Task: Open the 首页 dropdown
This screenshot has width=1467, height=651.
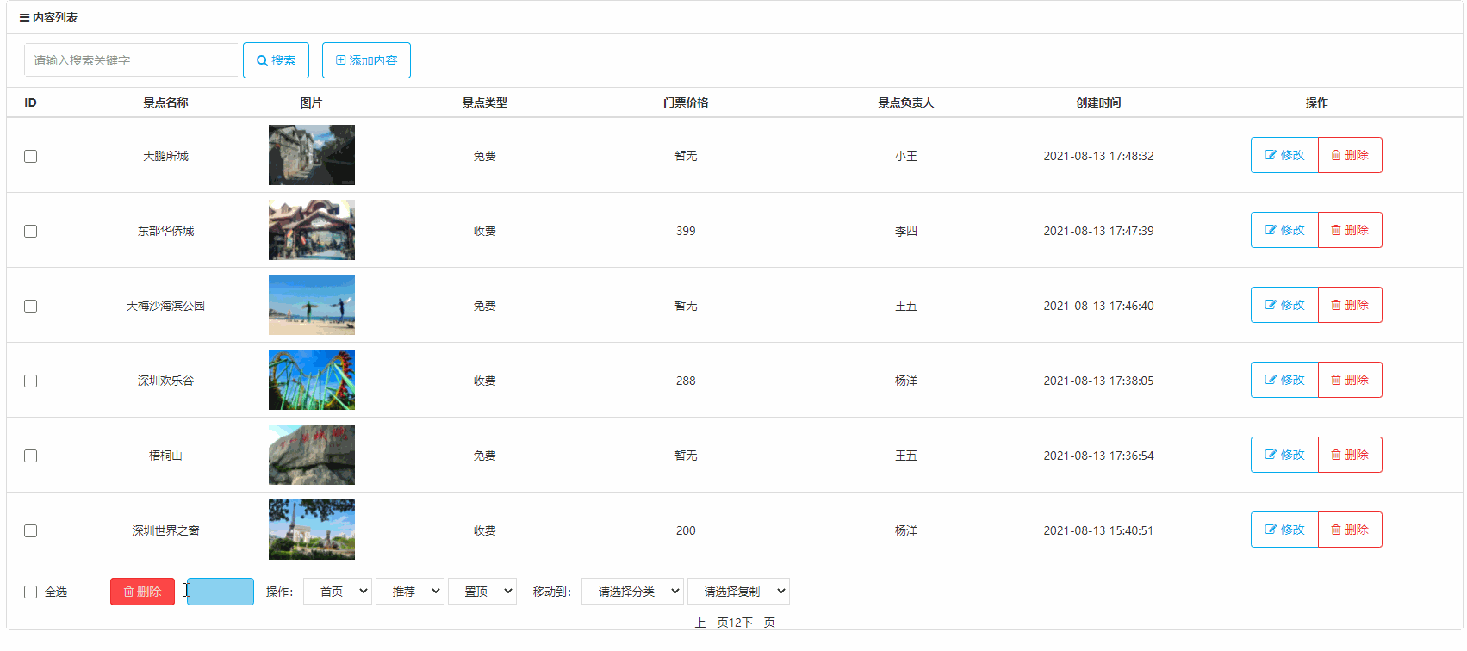Action: [338, 592]
